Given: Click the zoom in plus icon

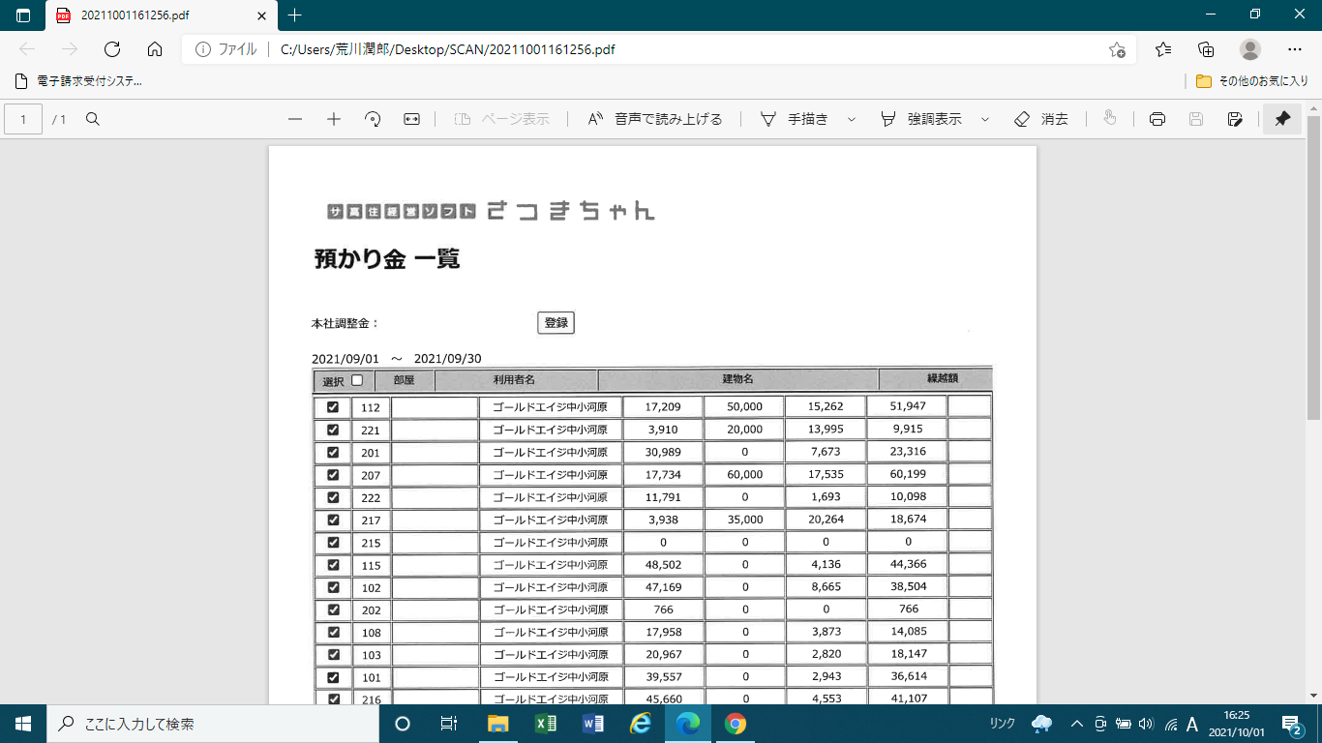Looking at the screenshot, I should (x=334, y=119).
